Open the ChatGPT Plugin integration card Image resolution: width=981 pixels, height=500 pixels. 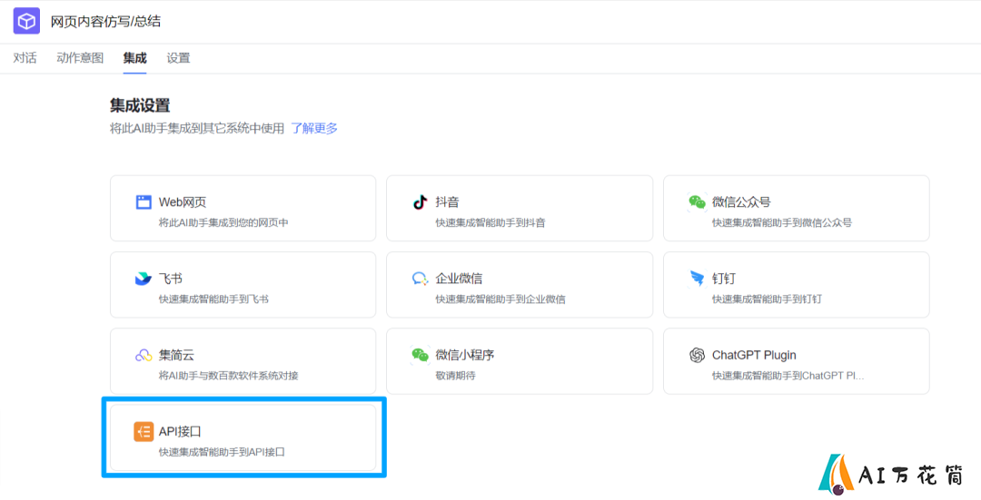(797, 361)
